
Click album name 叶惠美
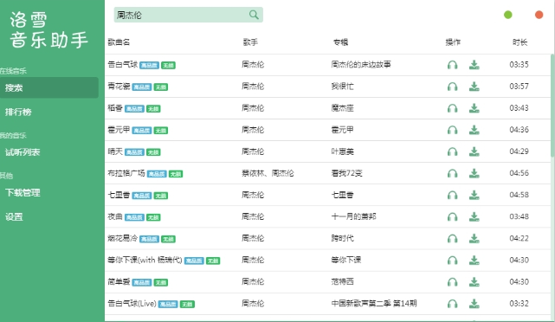(342, 151)
